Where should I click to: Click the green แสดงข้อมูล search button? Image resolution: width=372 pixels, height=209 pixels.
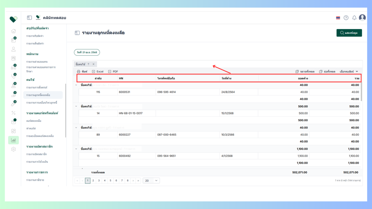[349, 33]
